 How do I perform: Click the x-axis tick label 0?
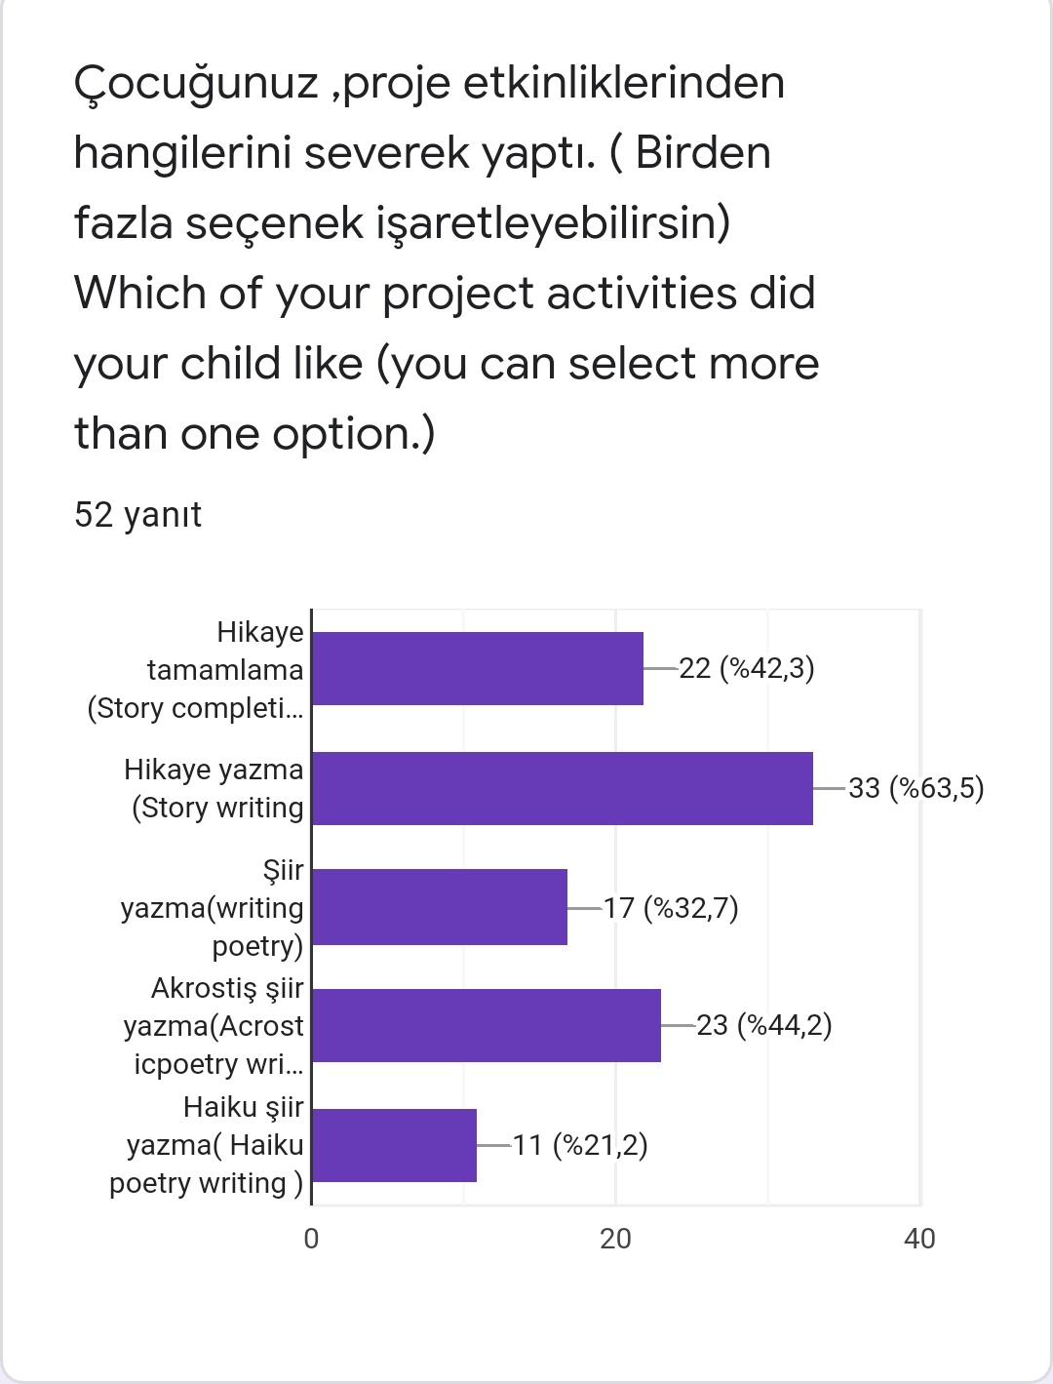click(312, 1239)
